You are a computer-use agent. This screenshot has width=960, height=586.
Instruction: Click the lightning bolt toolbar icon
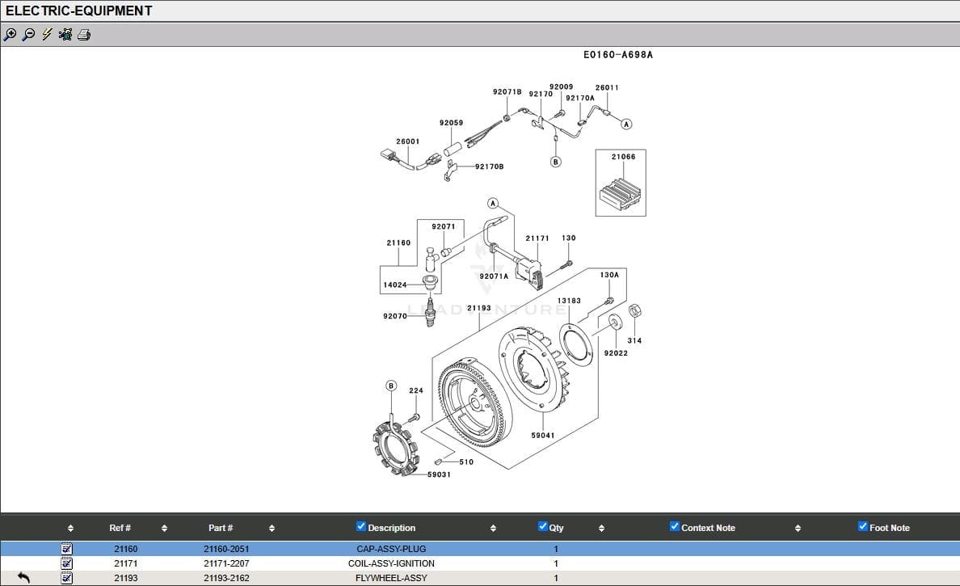point(47,35)
